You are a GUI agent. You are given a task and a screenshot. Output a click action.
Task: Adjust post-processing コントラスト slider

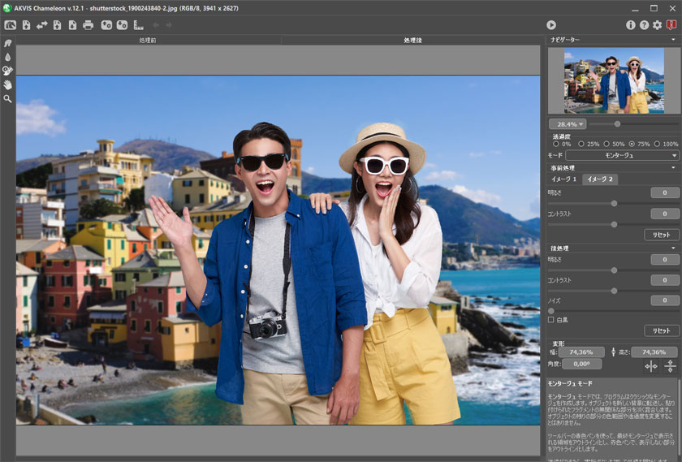(x=613, y=291)
